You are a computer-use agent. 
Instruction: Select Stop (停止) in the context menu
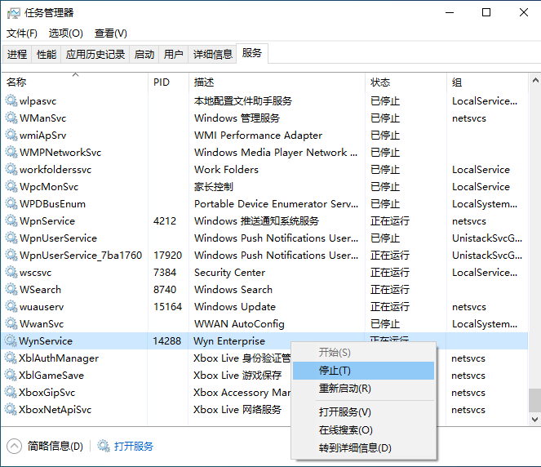coord(335,371)
